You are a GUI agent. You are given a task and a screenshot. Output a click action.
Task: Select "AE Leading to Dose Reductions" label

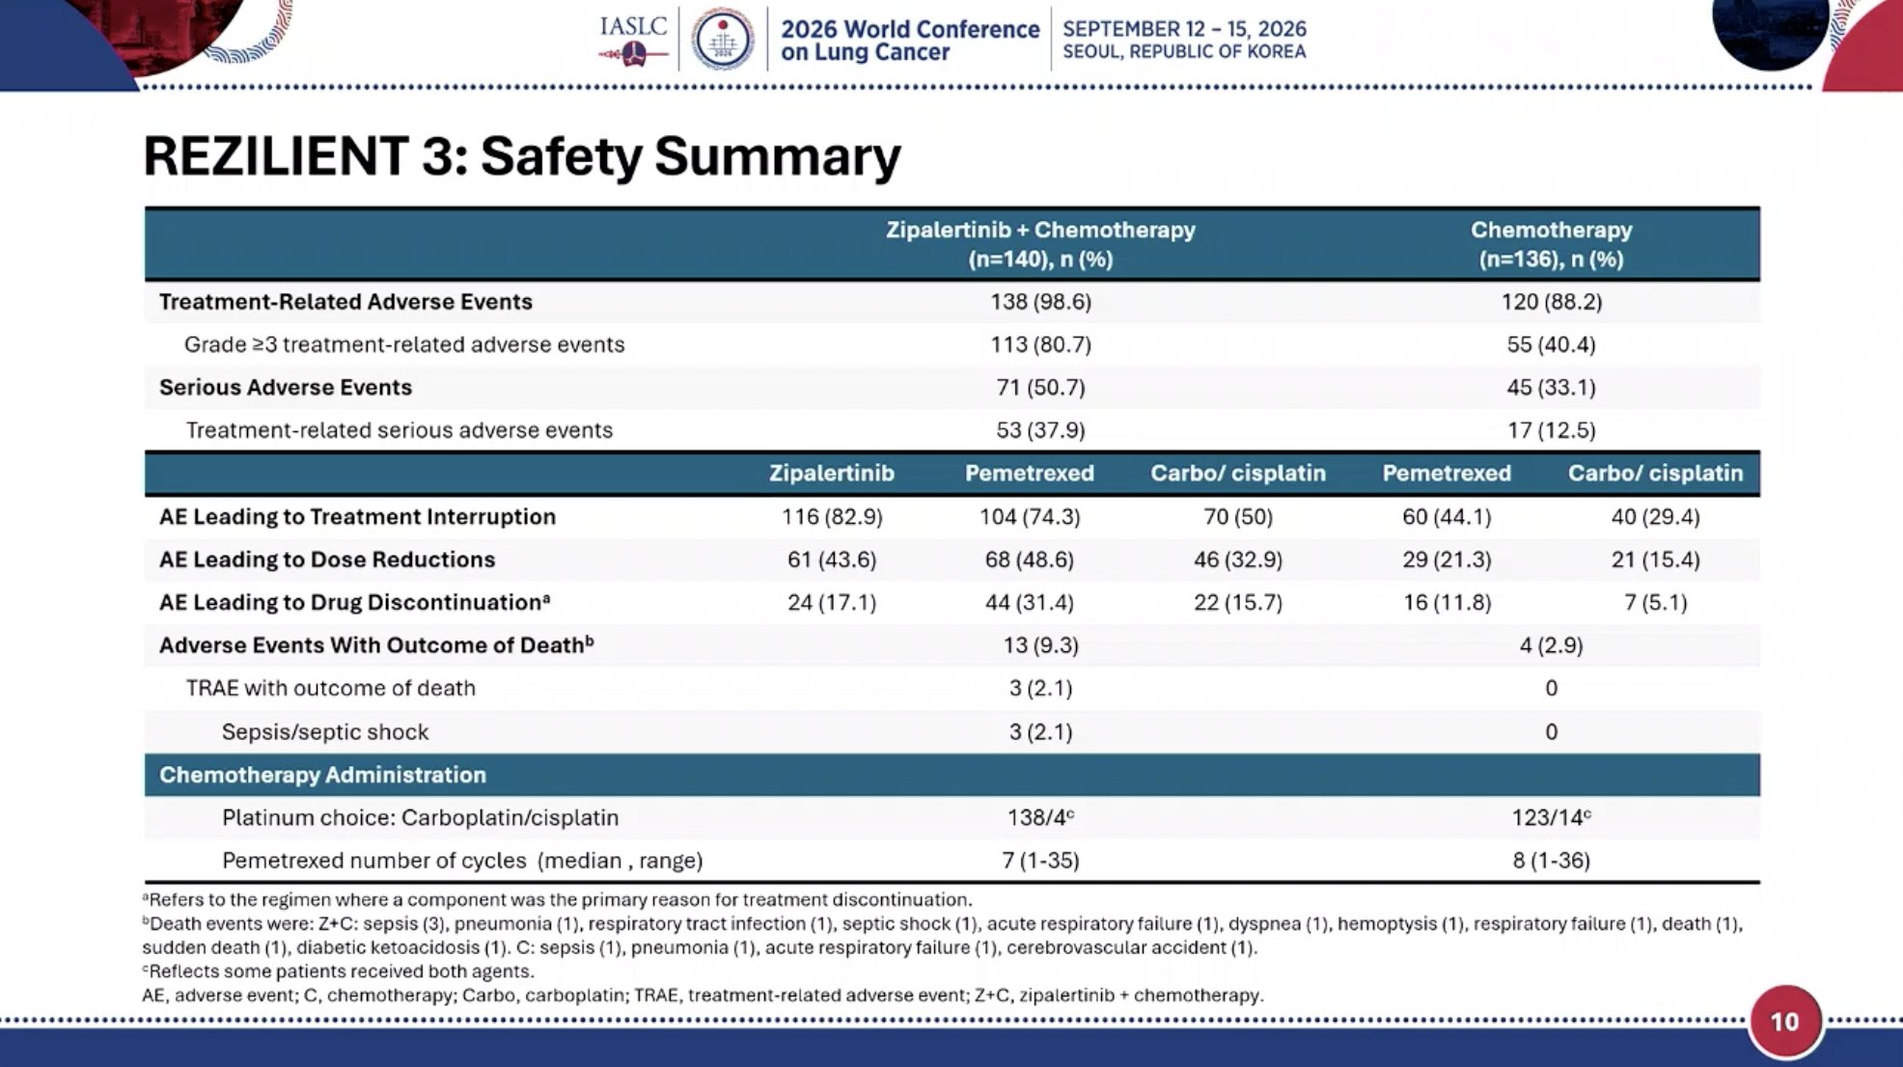pos(327,560)
